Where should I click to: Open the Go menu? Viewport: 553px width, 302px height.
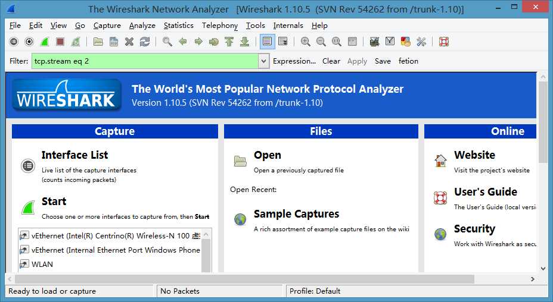pyautogui.click(x=80, y=26)
